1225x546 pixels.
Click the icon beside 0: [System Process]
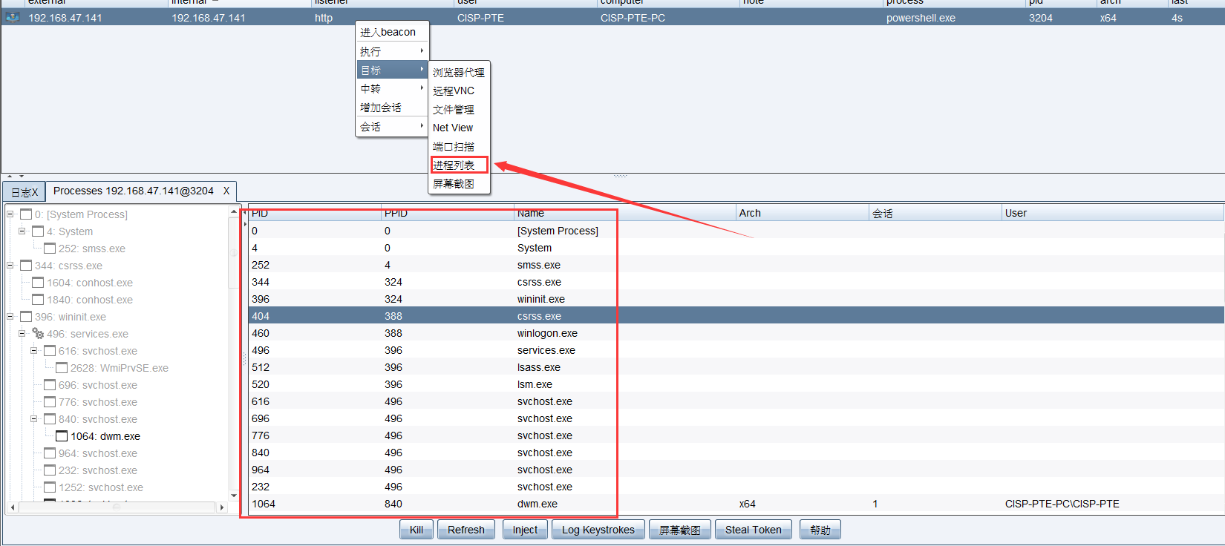26,214
